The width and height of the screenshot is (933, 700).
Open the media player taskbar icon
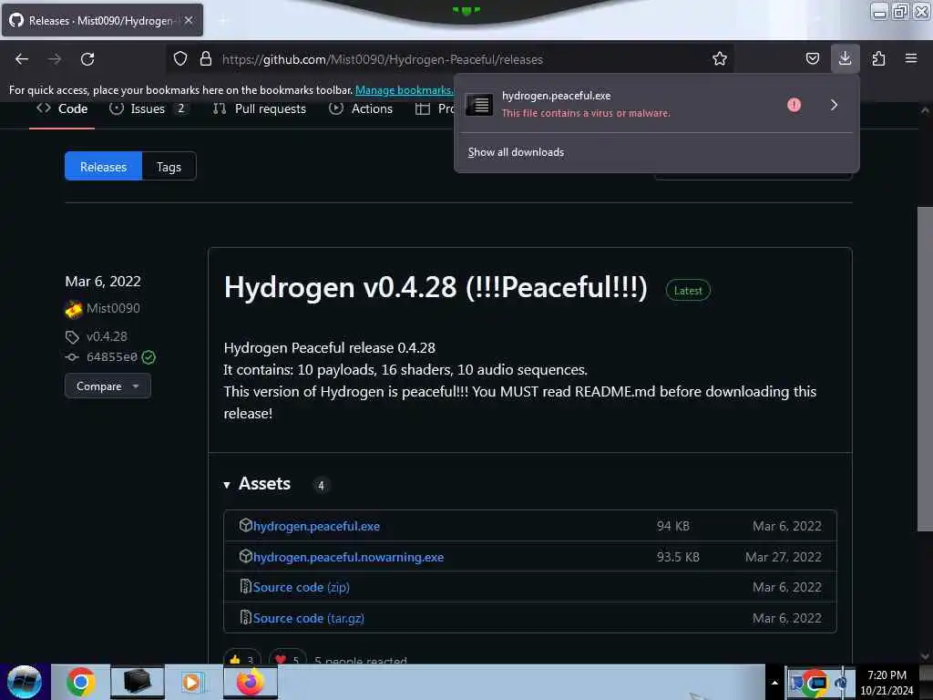tap(192, 682)
